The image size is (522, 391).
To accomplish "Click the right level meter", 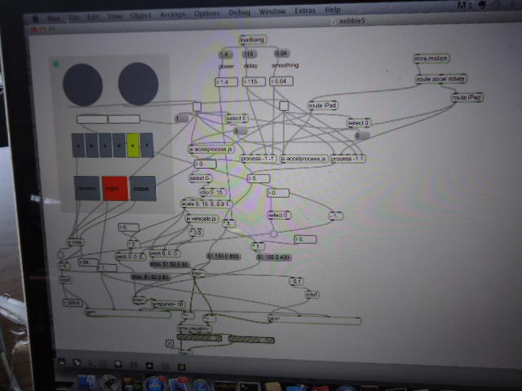I will (x=251, y=340).
